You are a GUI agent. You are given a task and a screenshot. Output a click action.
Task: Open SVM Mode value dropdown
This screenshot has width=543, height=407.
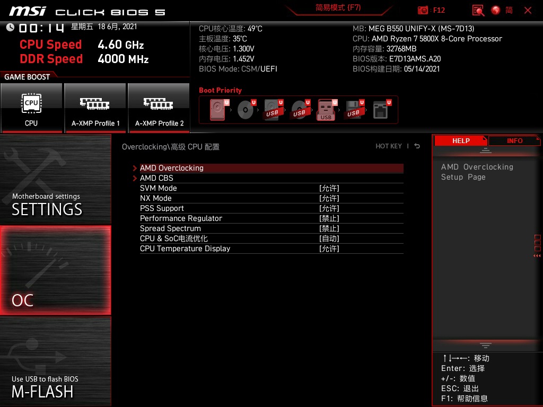click(x=329, y=188)
